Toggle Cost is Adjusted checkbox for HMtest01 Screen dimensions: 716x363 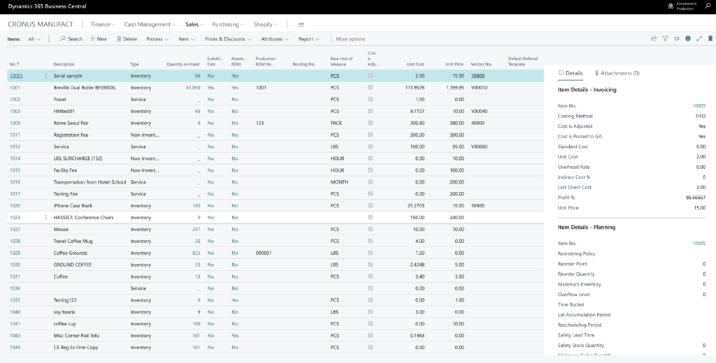(x=371, y=111)
